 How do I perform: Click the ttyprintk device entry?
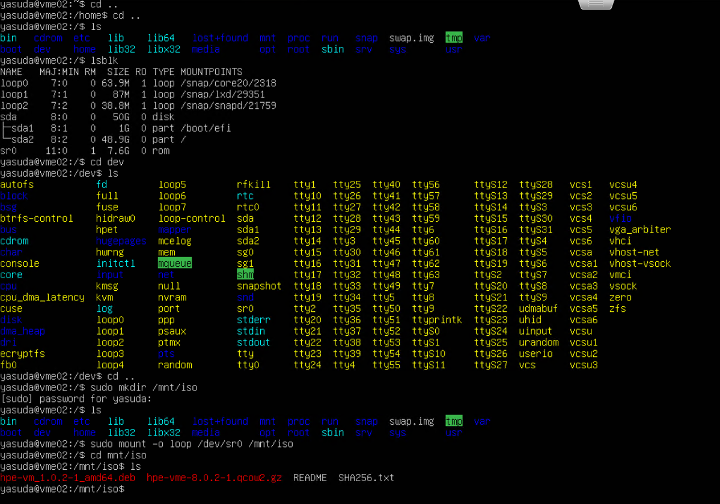(x=437, y=320)
